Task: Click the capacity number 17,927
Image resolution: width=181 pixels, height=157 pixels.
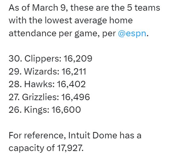Action: click(x=70, y=148)
